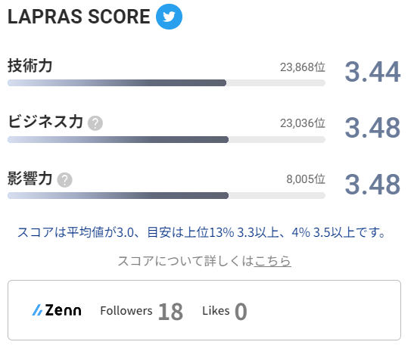
Task: Click the Twitter share icon
Action: [169, 17]
